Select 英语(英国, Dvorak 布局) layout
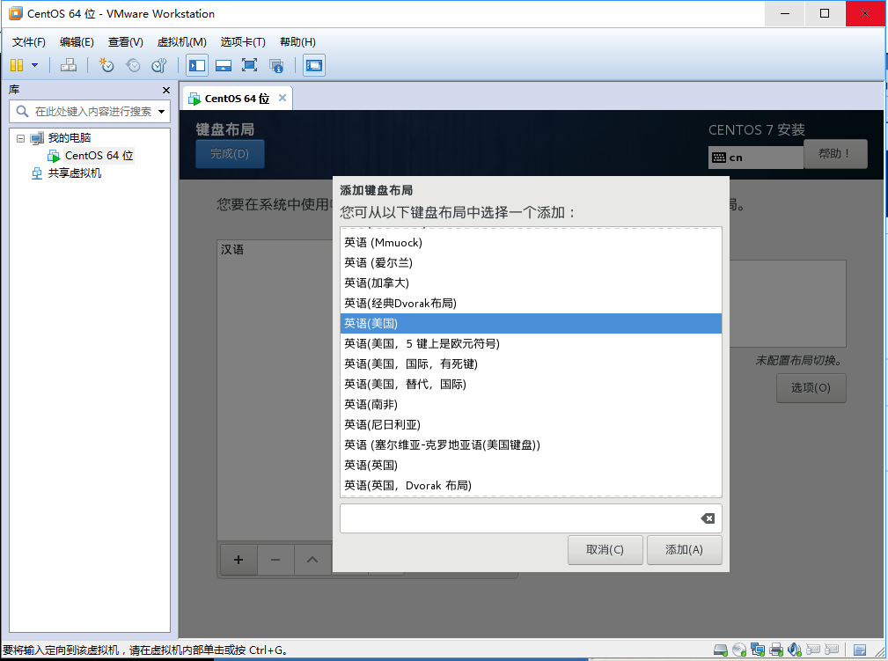This screenshot has width=888, height=661. point(531,486)
